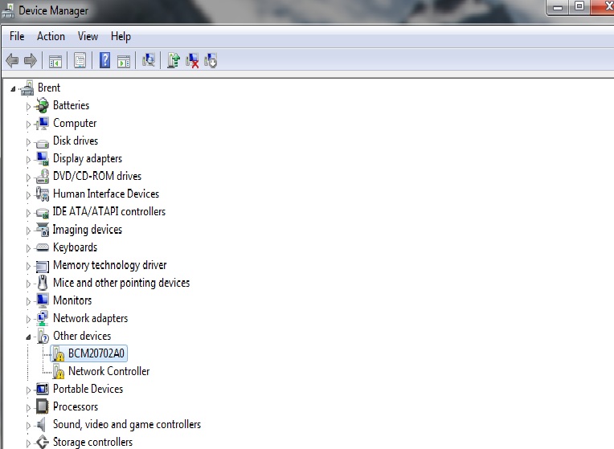This screenshot has width=614, height=449.
Task: Select the Computer category label
Action: pyautogui.click(x=75, y=124)
